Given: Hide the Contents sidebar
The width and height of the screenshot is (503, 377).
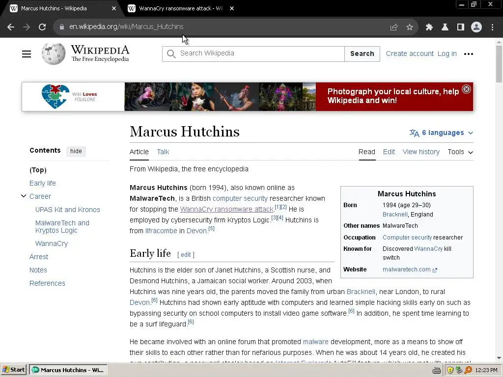Looking at the screenshot, I should (76, 151).
